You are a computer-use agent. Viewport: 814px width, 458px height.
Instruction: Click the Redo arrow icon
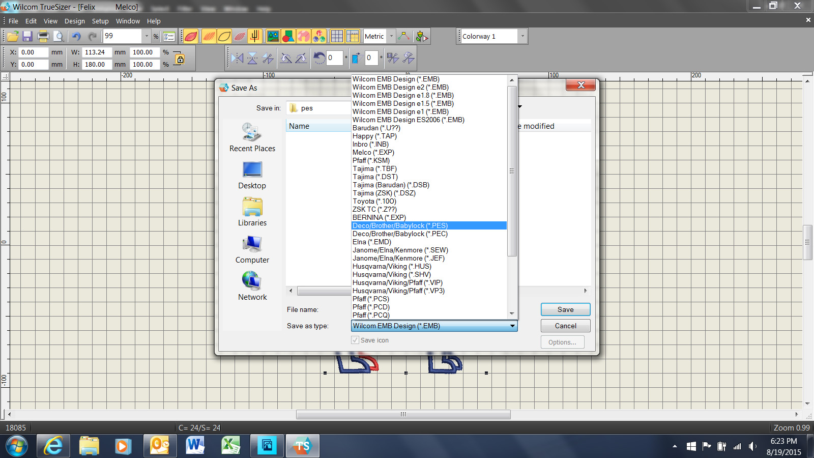[x=92, y=36]
